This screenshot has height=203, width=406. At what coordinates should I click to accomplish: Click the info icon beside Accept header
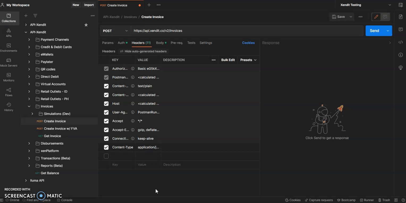(x=133, y=121)
